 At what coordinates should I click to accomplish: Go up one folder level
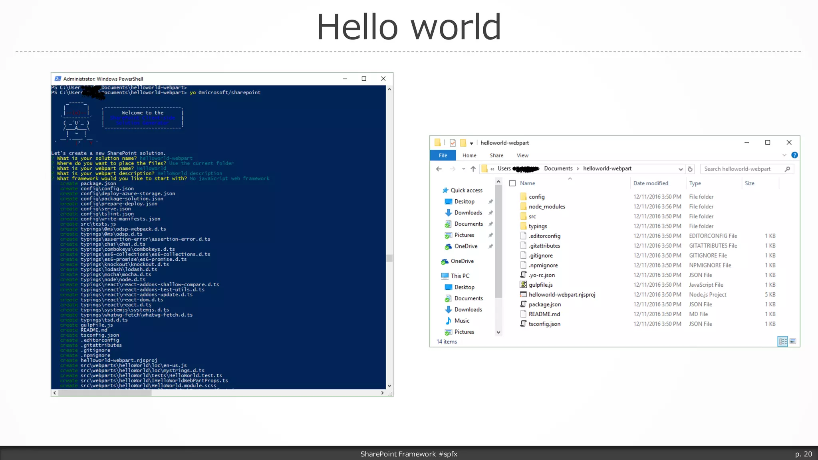pyautogui.click(x=473, y=169)
